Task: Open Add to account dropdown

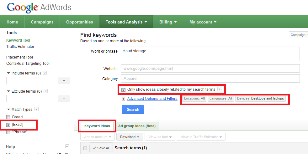Action: (98, 137)
